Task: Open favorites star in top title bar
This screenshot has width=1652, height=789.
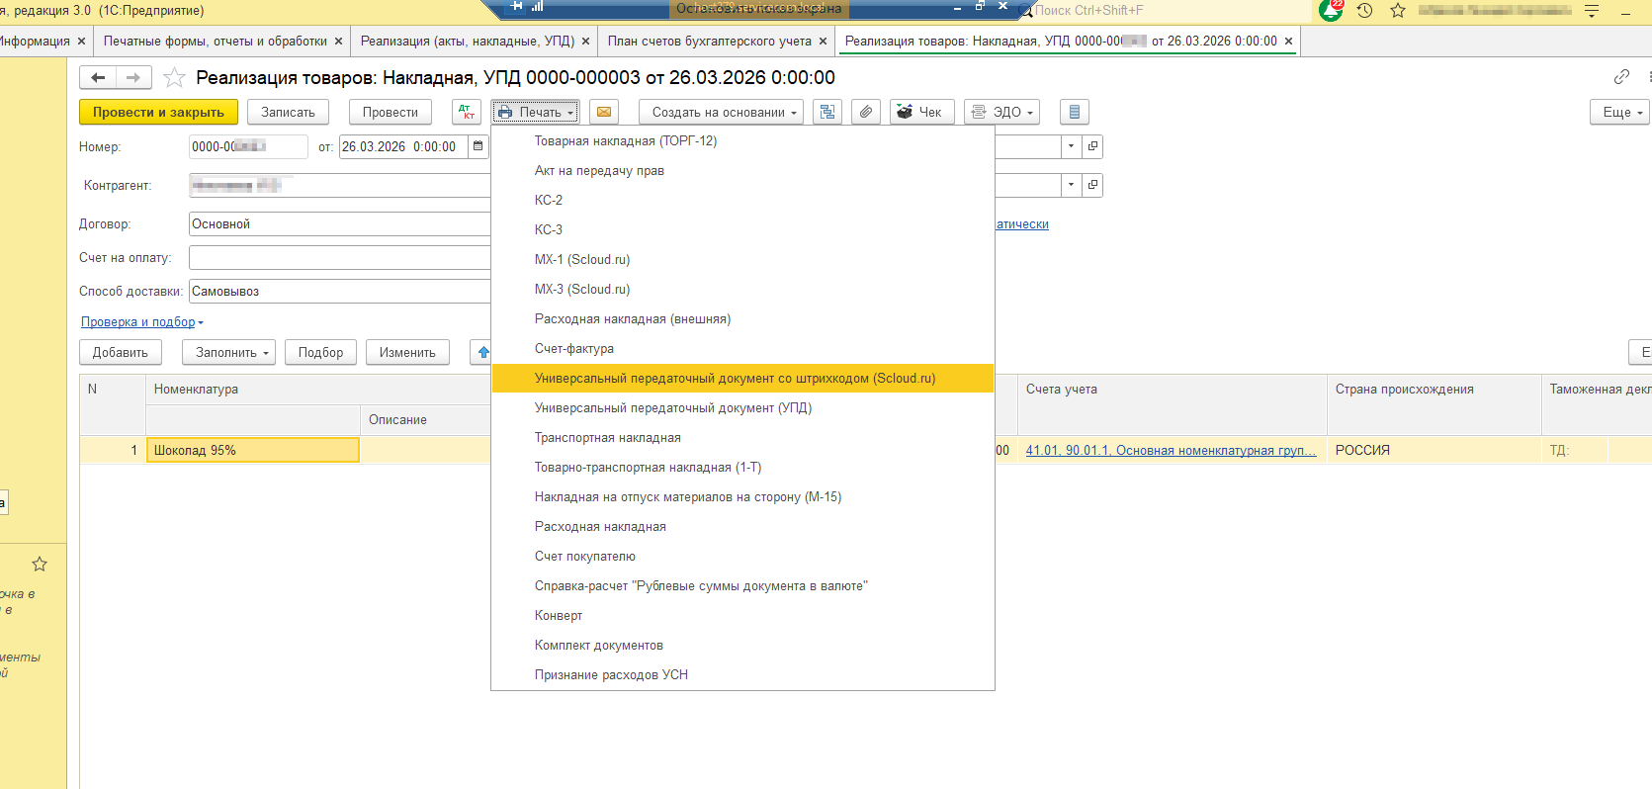Action: (1398, 10)
